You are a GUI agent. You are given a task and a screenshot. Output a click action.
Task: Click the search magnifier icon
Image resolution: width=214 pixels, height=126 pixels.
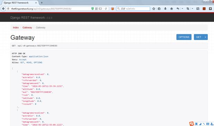[118, 9]
